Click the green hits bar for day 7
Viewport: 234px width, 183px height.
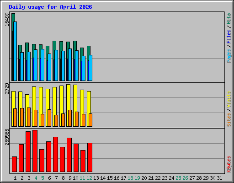[54, 45]
